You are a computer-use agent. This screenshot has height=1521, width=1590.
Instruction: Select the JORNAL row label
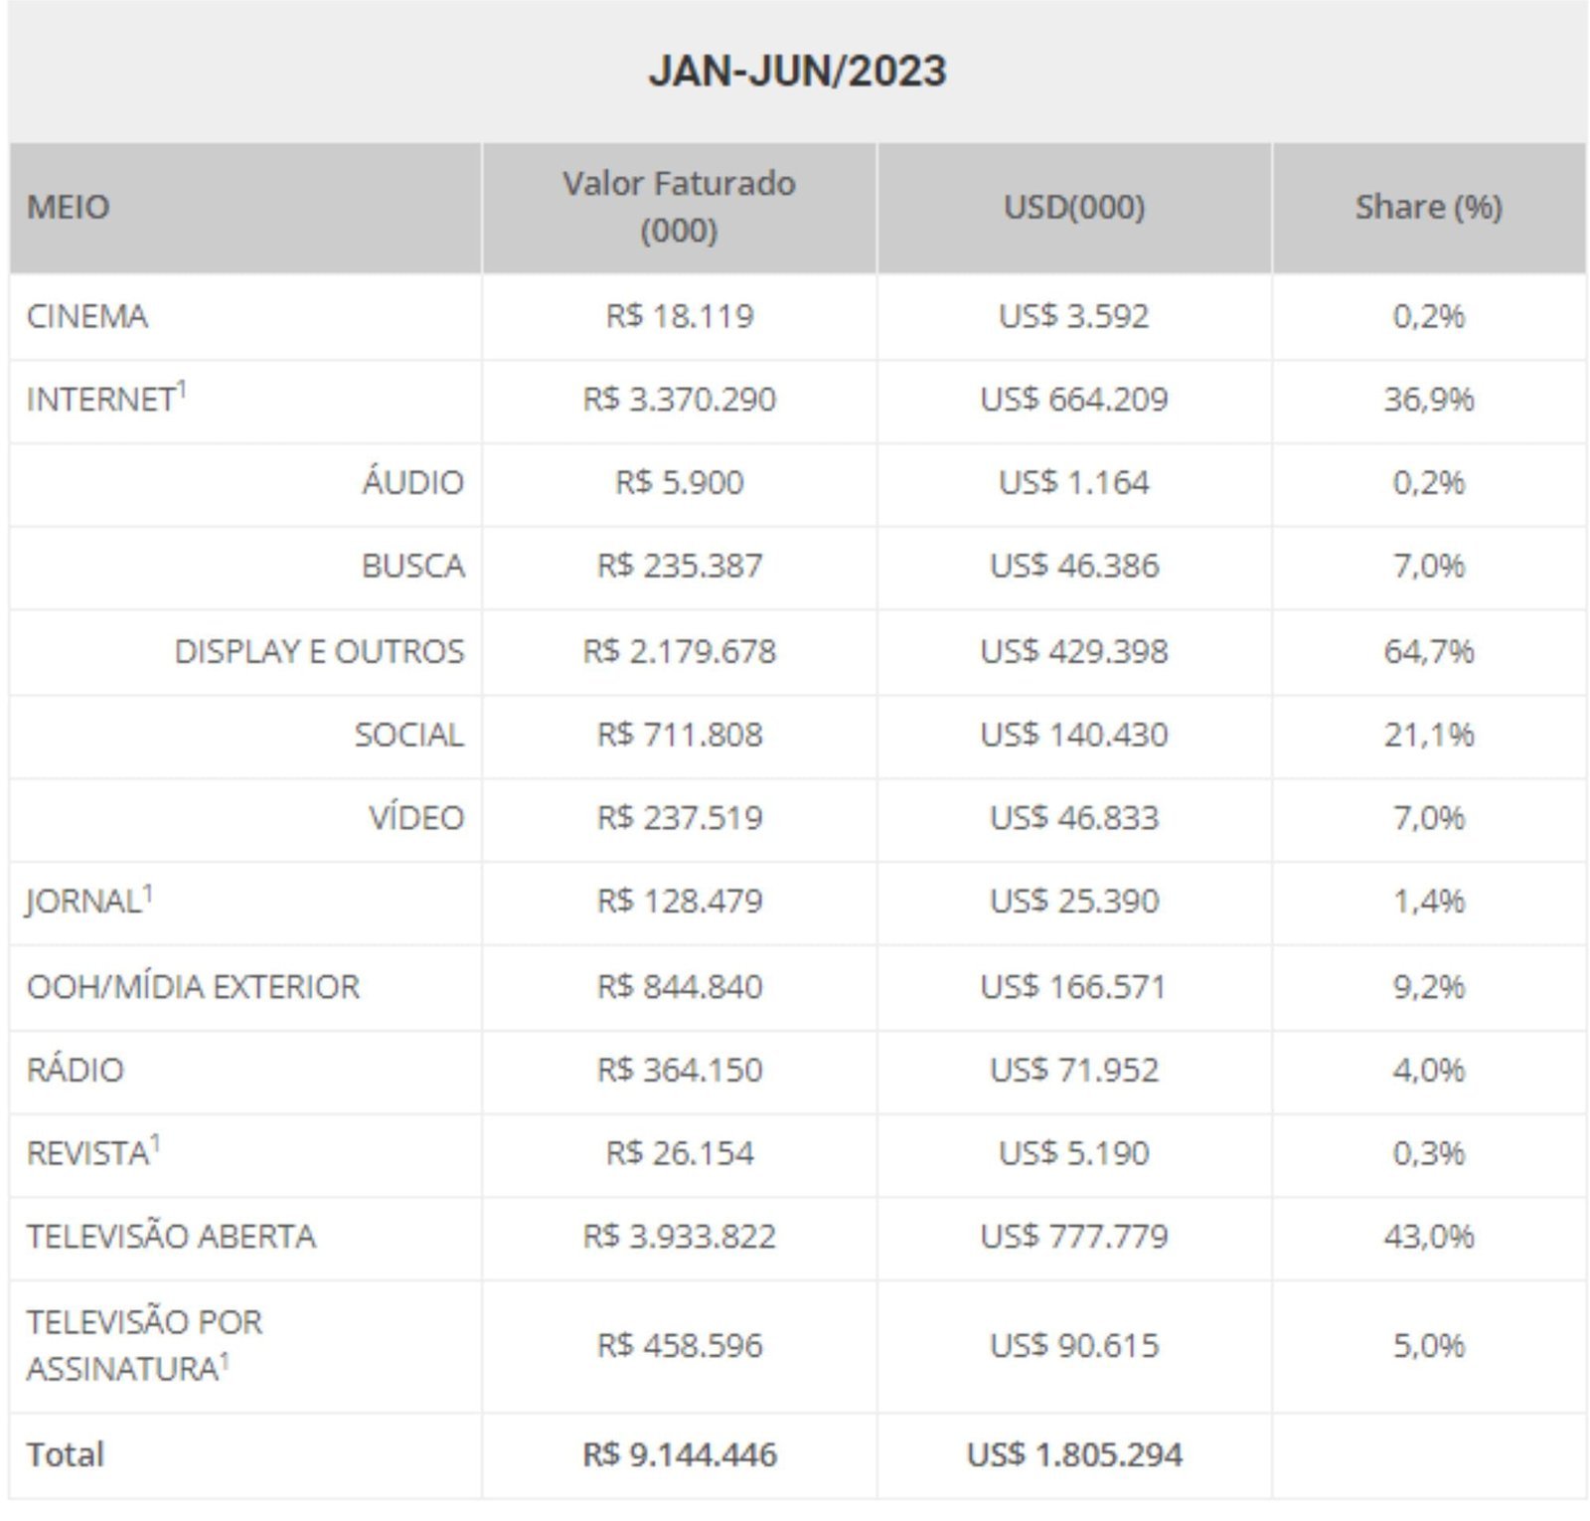click(x=83, y=902)
